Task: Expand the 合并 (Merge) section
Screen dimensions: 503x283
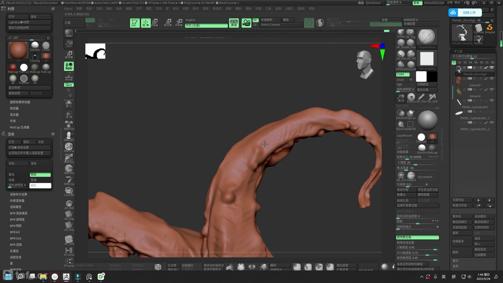Action: tap(456, 266)
